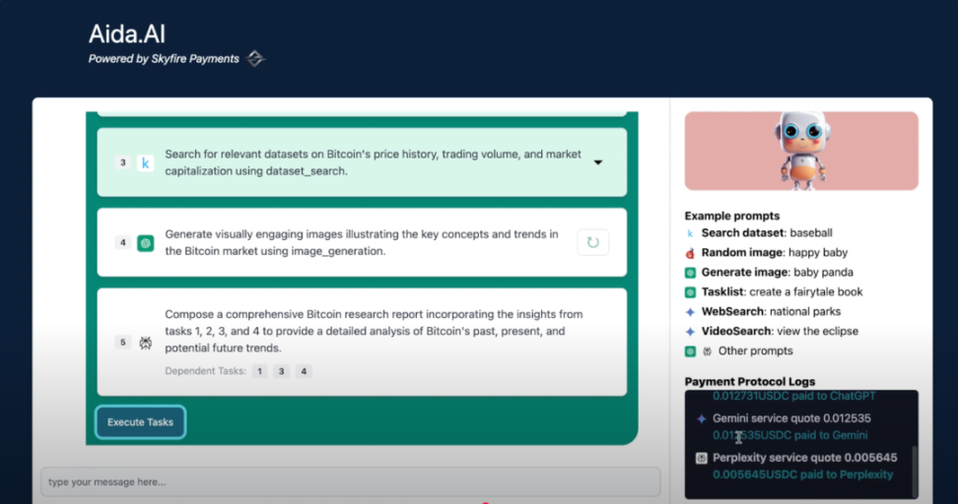Click '0.012731USDC paid to ChatGPT' log line
Screen dimensions: 958x504
(x=794, y=396)
